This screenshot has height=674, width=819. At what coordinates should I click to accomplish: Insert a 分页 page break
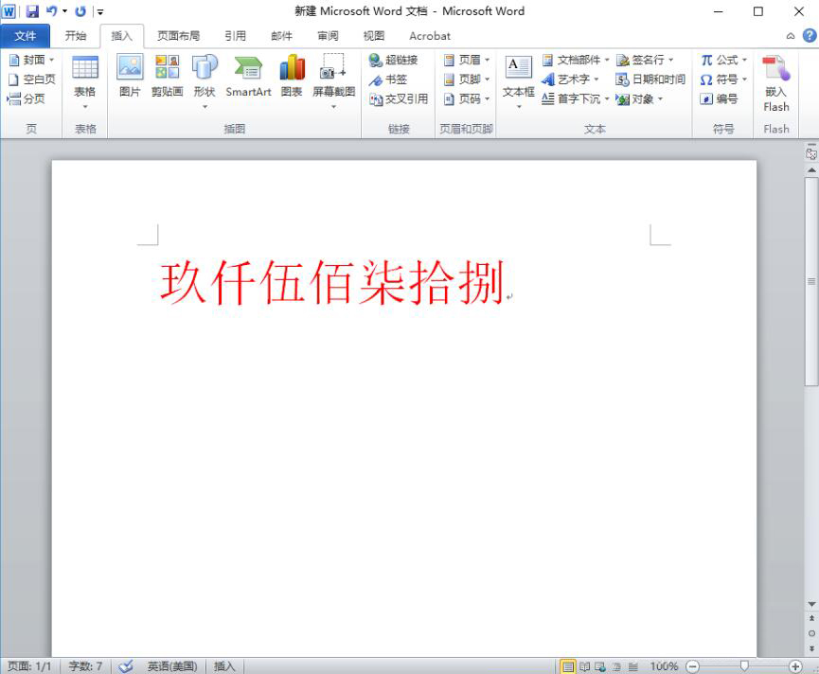click(27, 98)
